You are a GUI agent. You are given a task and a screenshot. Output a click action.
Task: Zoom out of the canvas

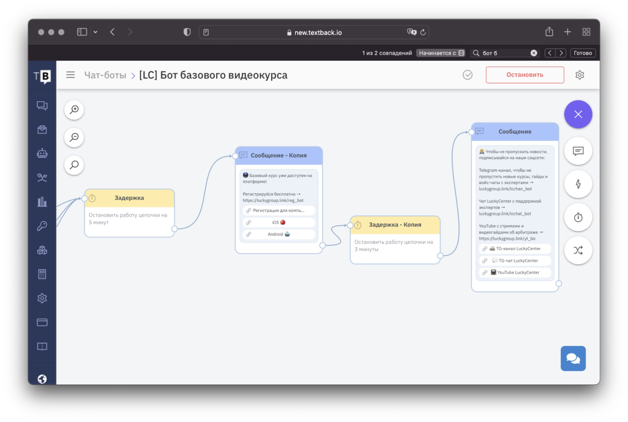pos(74,137)
